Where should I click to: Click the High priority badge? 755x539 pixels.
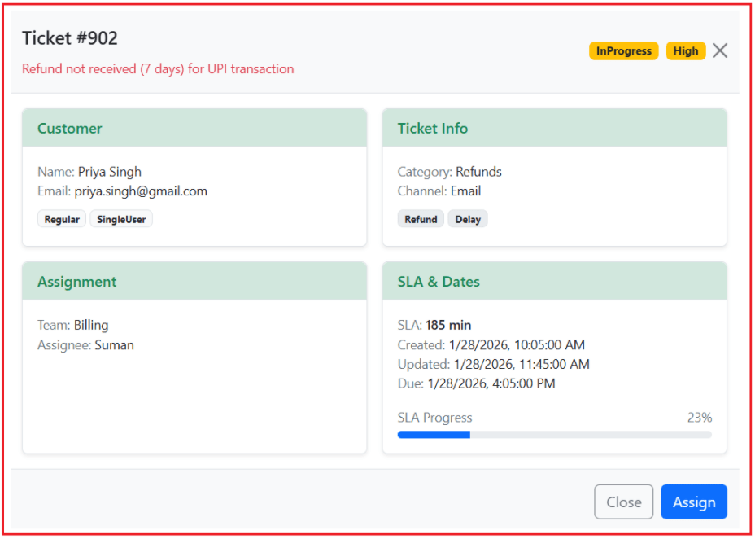click(x=686, y=51)
